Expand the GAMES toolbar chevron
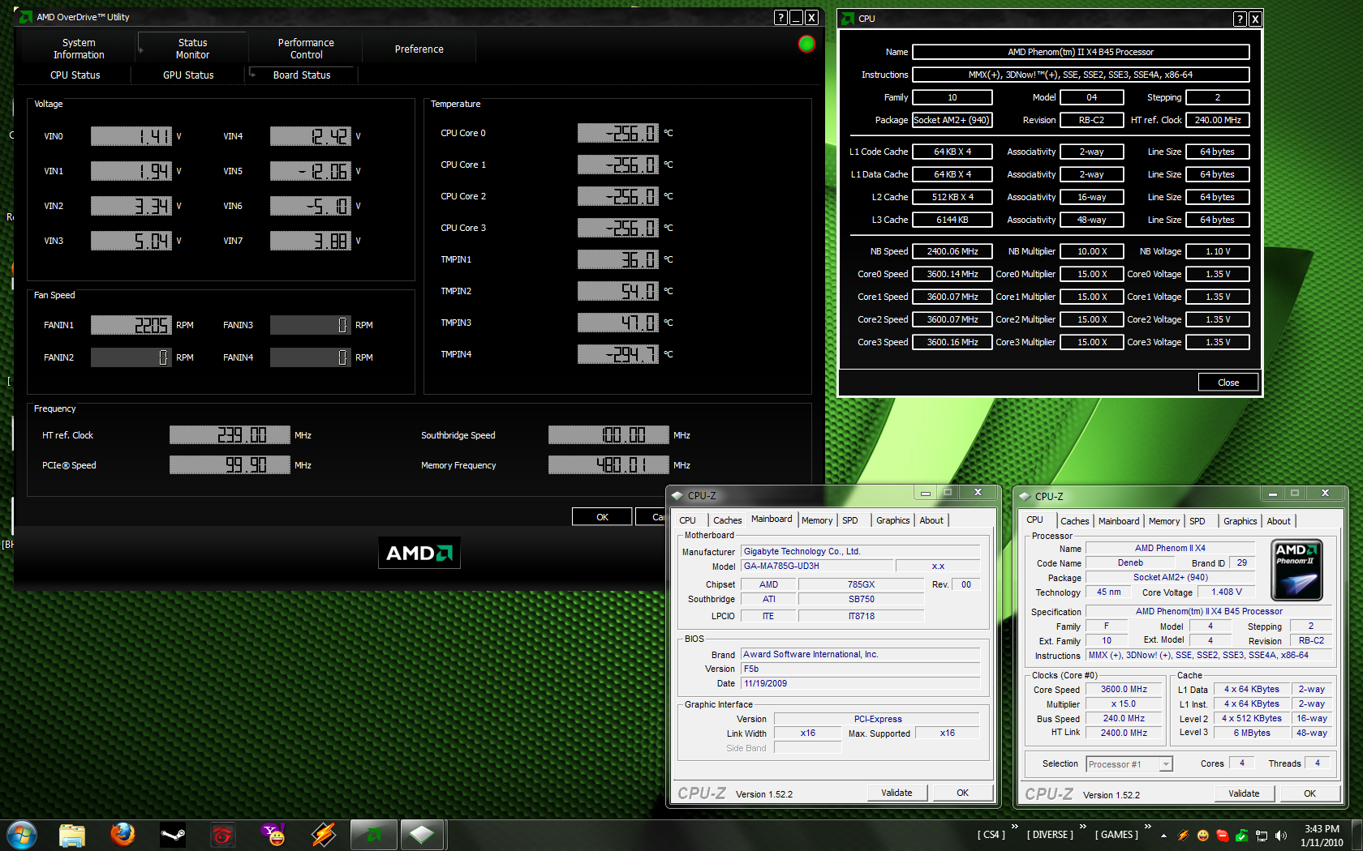 click(1147, 827)
